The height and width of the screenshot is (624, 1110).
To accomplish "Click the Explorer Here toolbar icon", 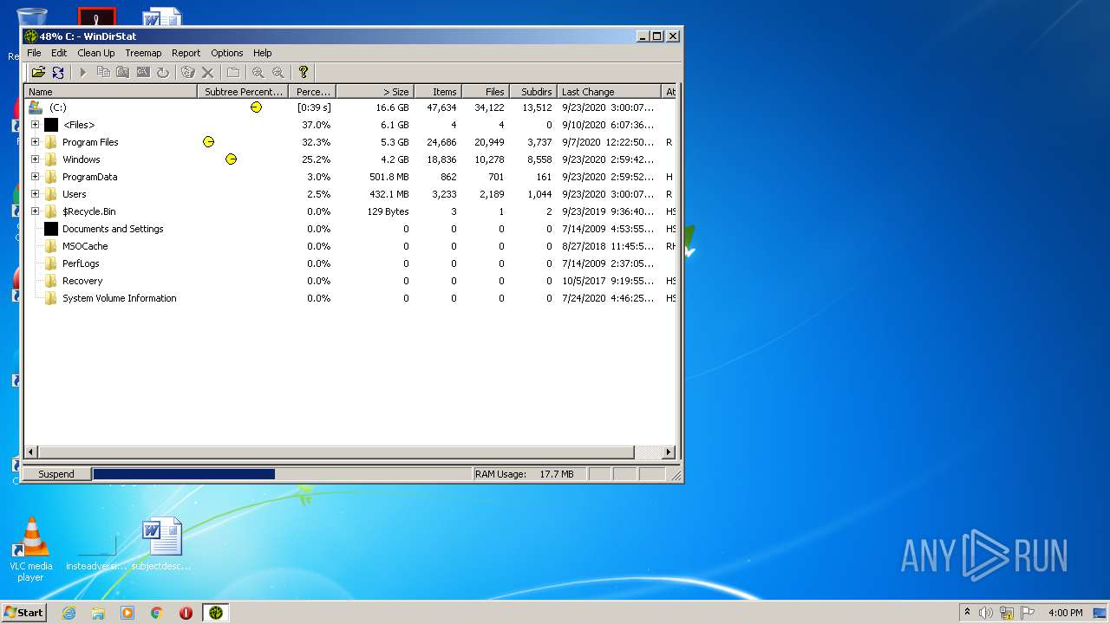I will (x=123, y=72).
